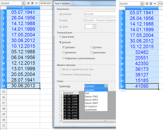
Task: Toggle Tabulator checkbox
Action: pos(63,47)
